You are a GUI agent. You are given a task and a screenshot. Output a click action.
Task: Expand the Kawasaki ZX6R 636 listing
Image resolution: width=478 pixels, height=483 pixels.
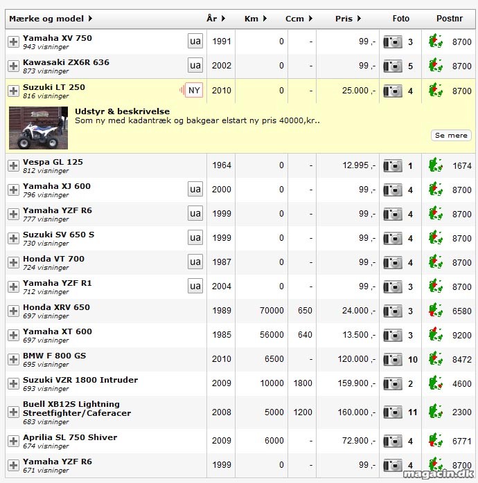[x=13, y=66]
